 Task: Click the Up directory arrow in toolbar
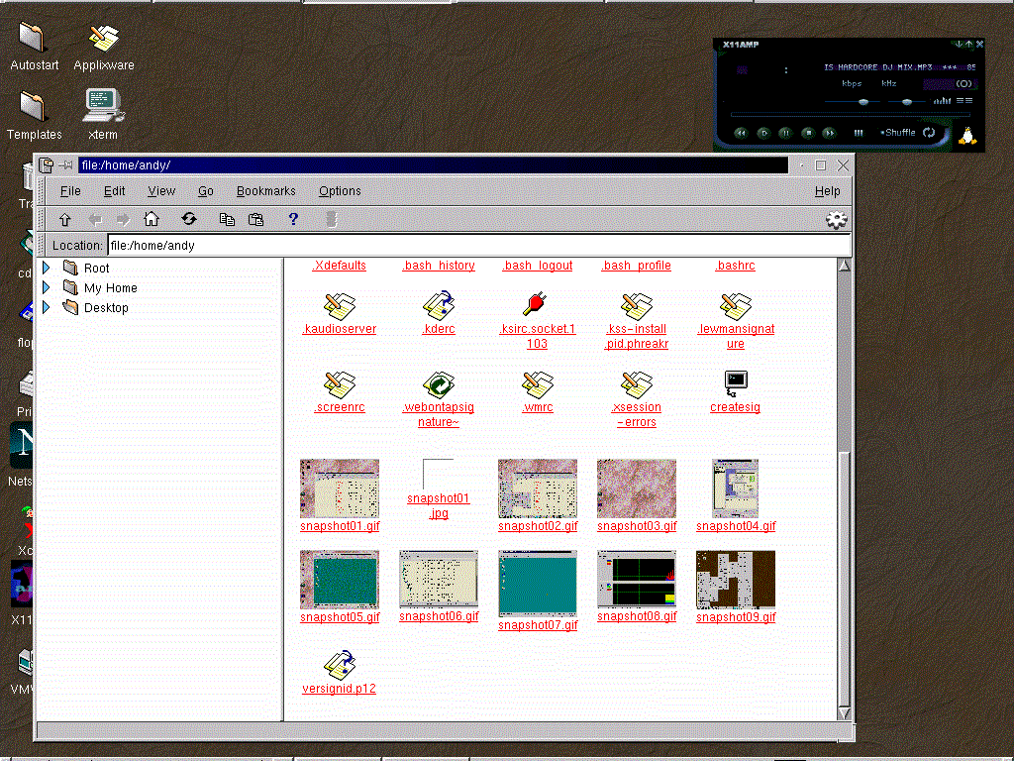click(65, 219)
